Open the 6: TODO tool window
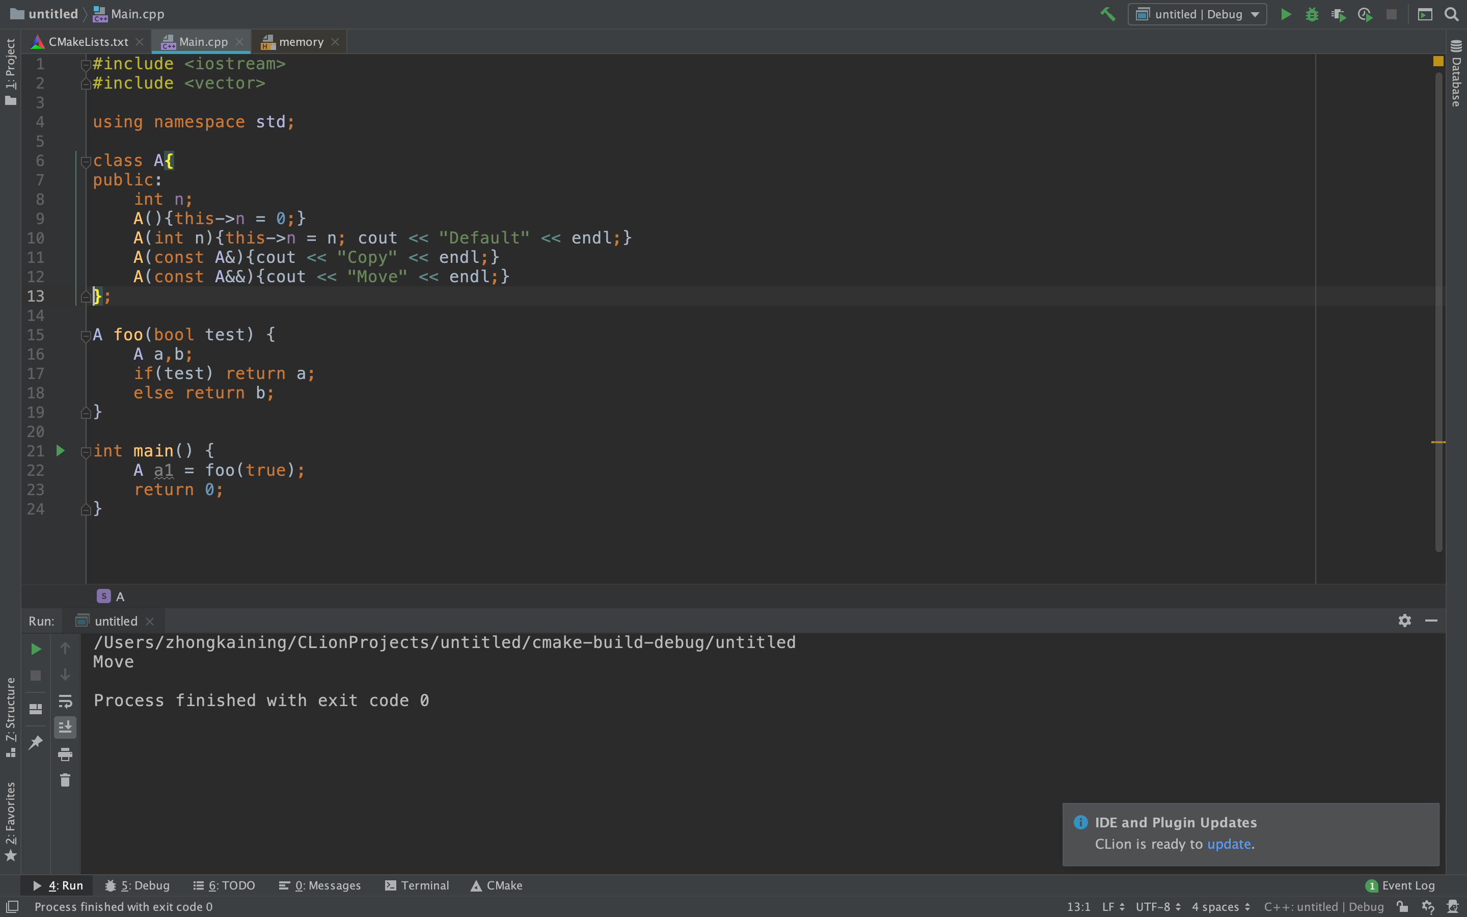The height and width of the screenshot is (917, 1467). coord(224,885)
